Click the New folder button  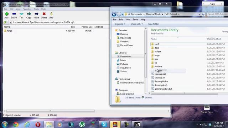tap(154, 24)
